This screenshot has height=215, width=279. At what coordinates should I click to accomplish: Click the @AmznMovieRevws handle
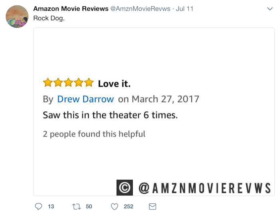[140, 8]
